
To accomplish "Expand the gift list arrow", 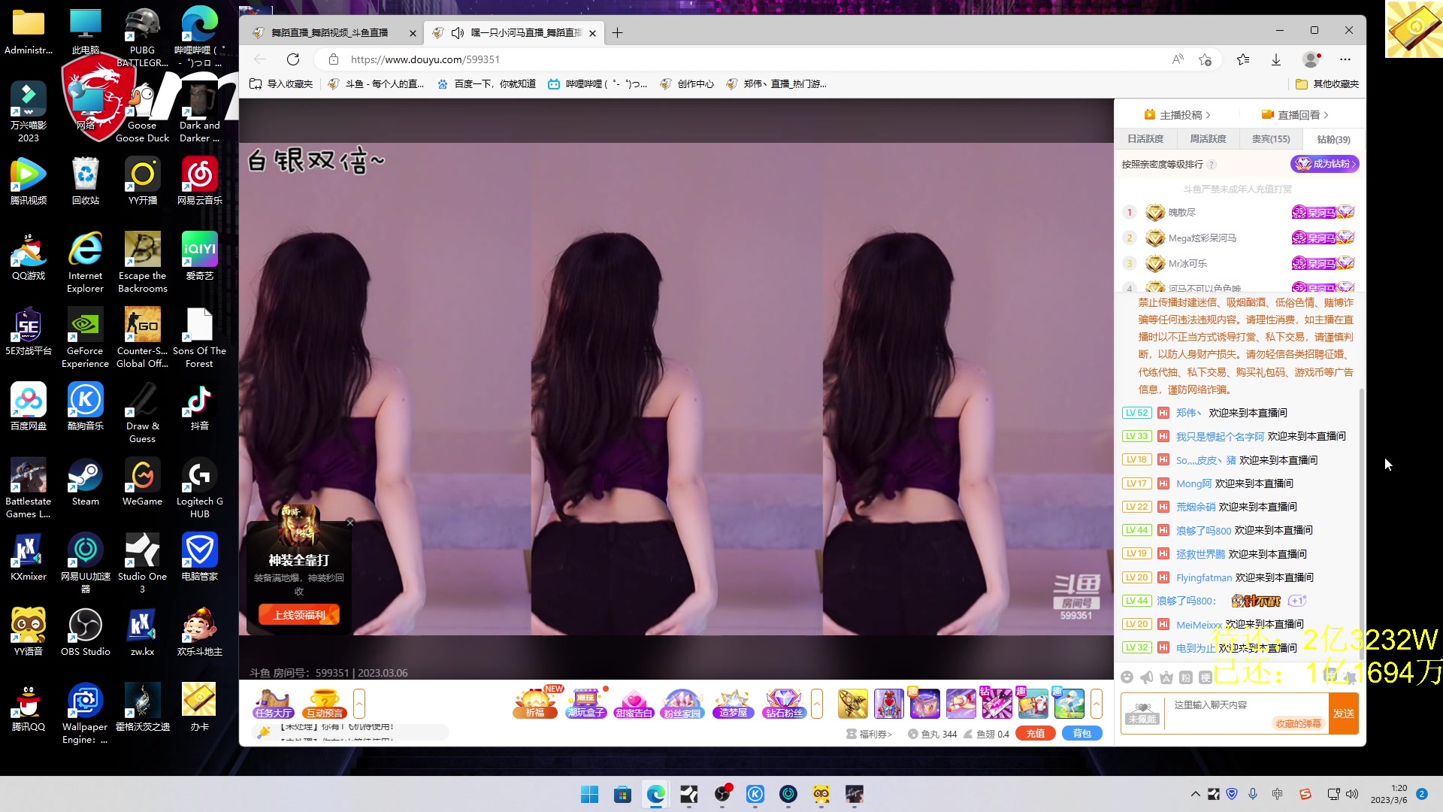I will [x=1097, y=704].
